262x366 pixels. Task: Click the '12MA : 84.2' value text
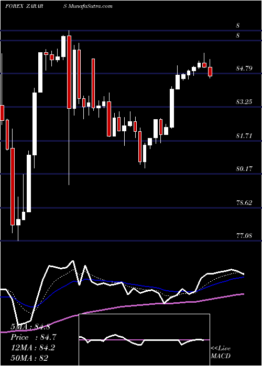[32, 348]
